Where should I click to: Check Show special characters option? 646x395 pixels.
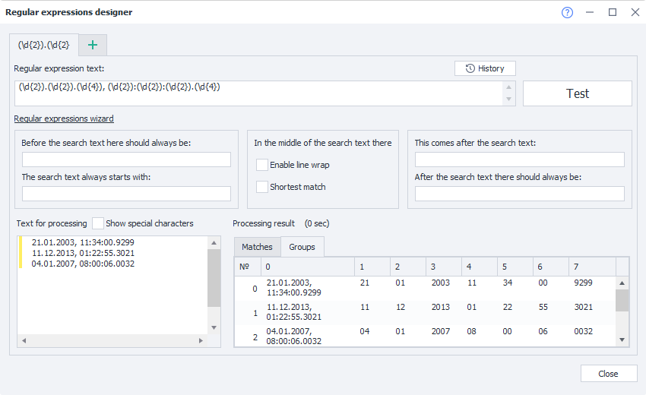coord(98,223)
